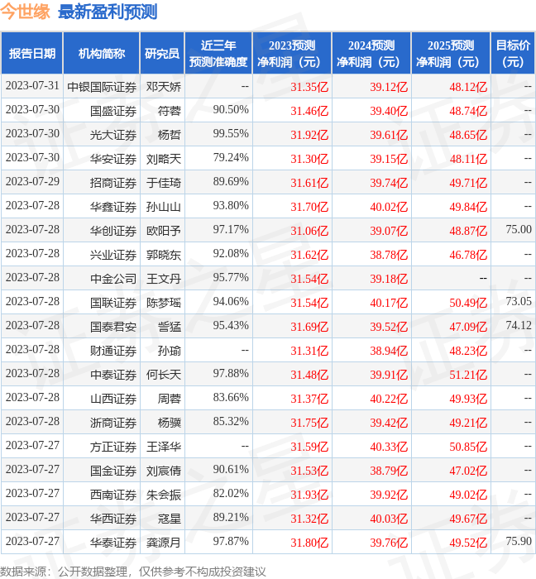536x579 pixels.
Task: Select the 目标价 column header
Action: tap(513, 54)
